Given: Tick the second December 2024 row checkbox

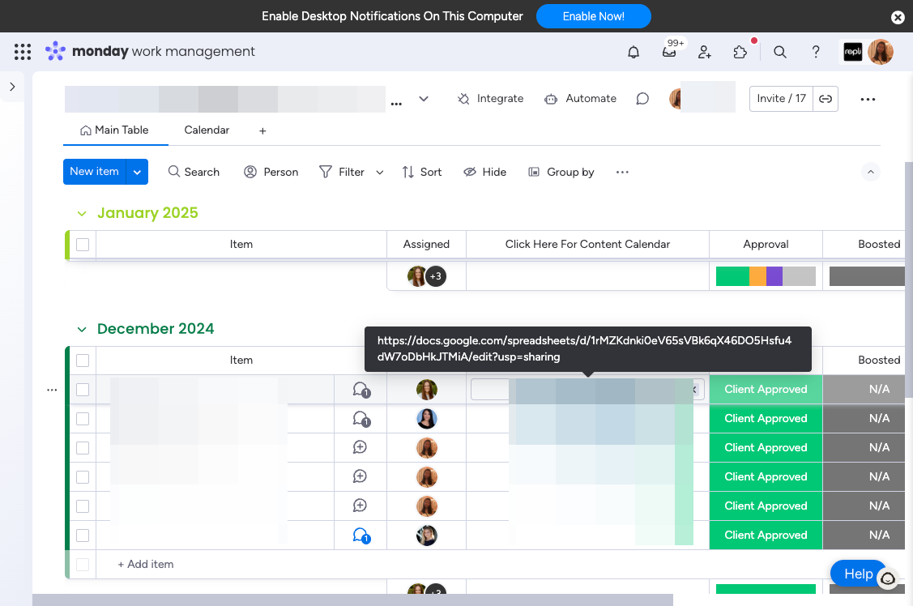Looking at the screenshot, I should point(83,419).
